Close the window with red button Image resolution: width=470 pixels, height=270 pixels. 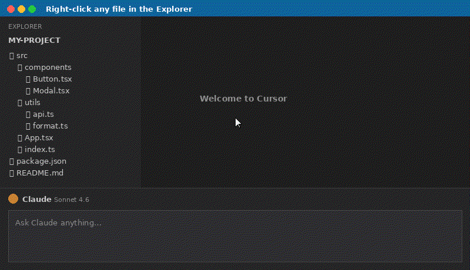(x=11, y=9)
